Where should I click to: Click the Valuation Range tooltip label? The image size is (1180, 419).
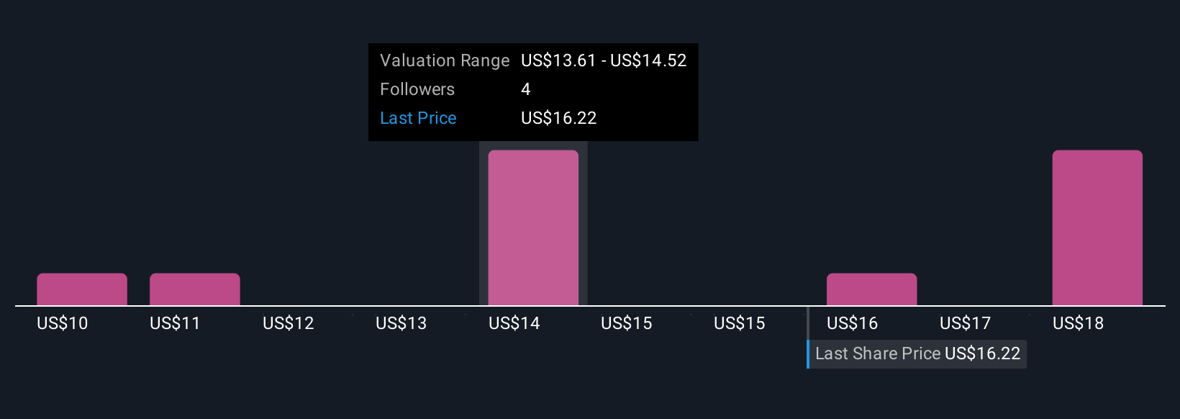[445, 60]
